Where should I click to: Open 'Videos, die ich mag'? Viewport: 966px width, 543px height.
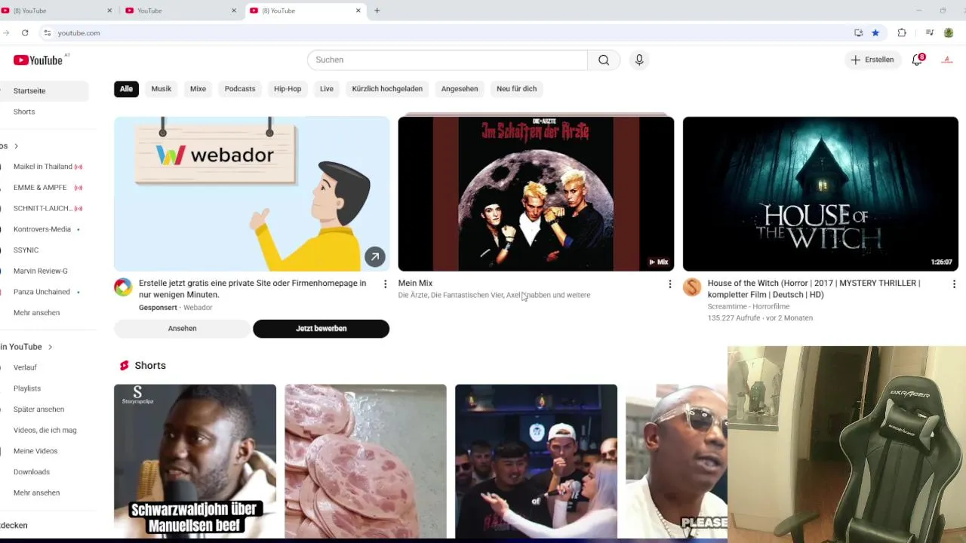[44, 430]
